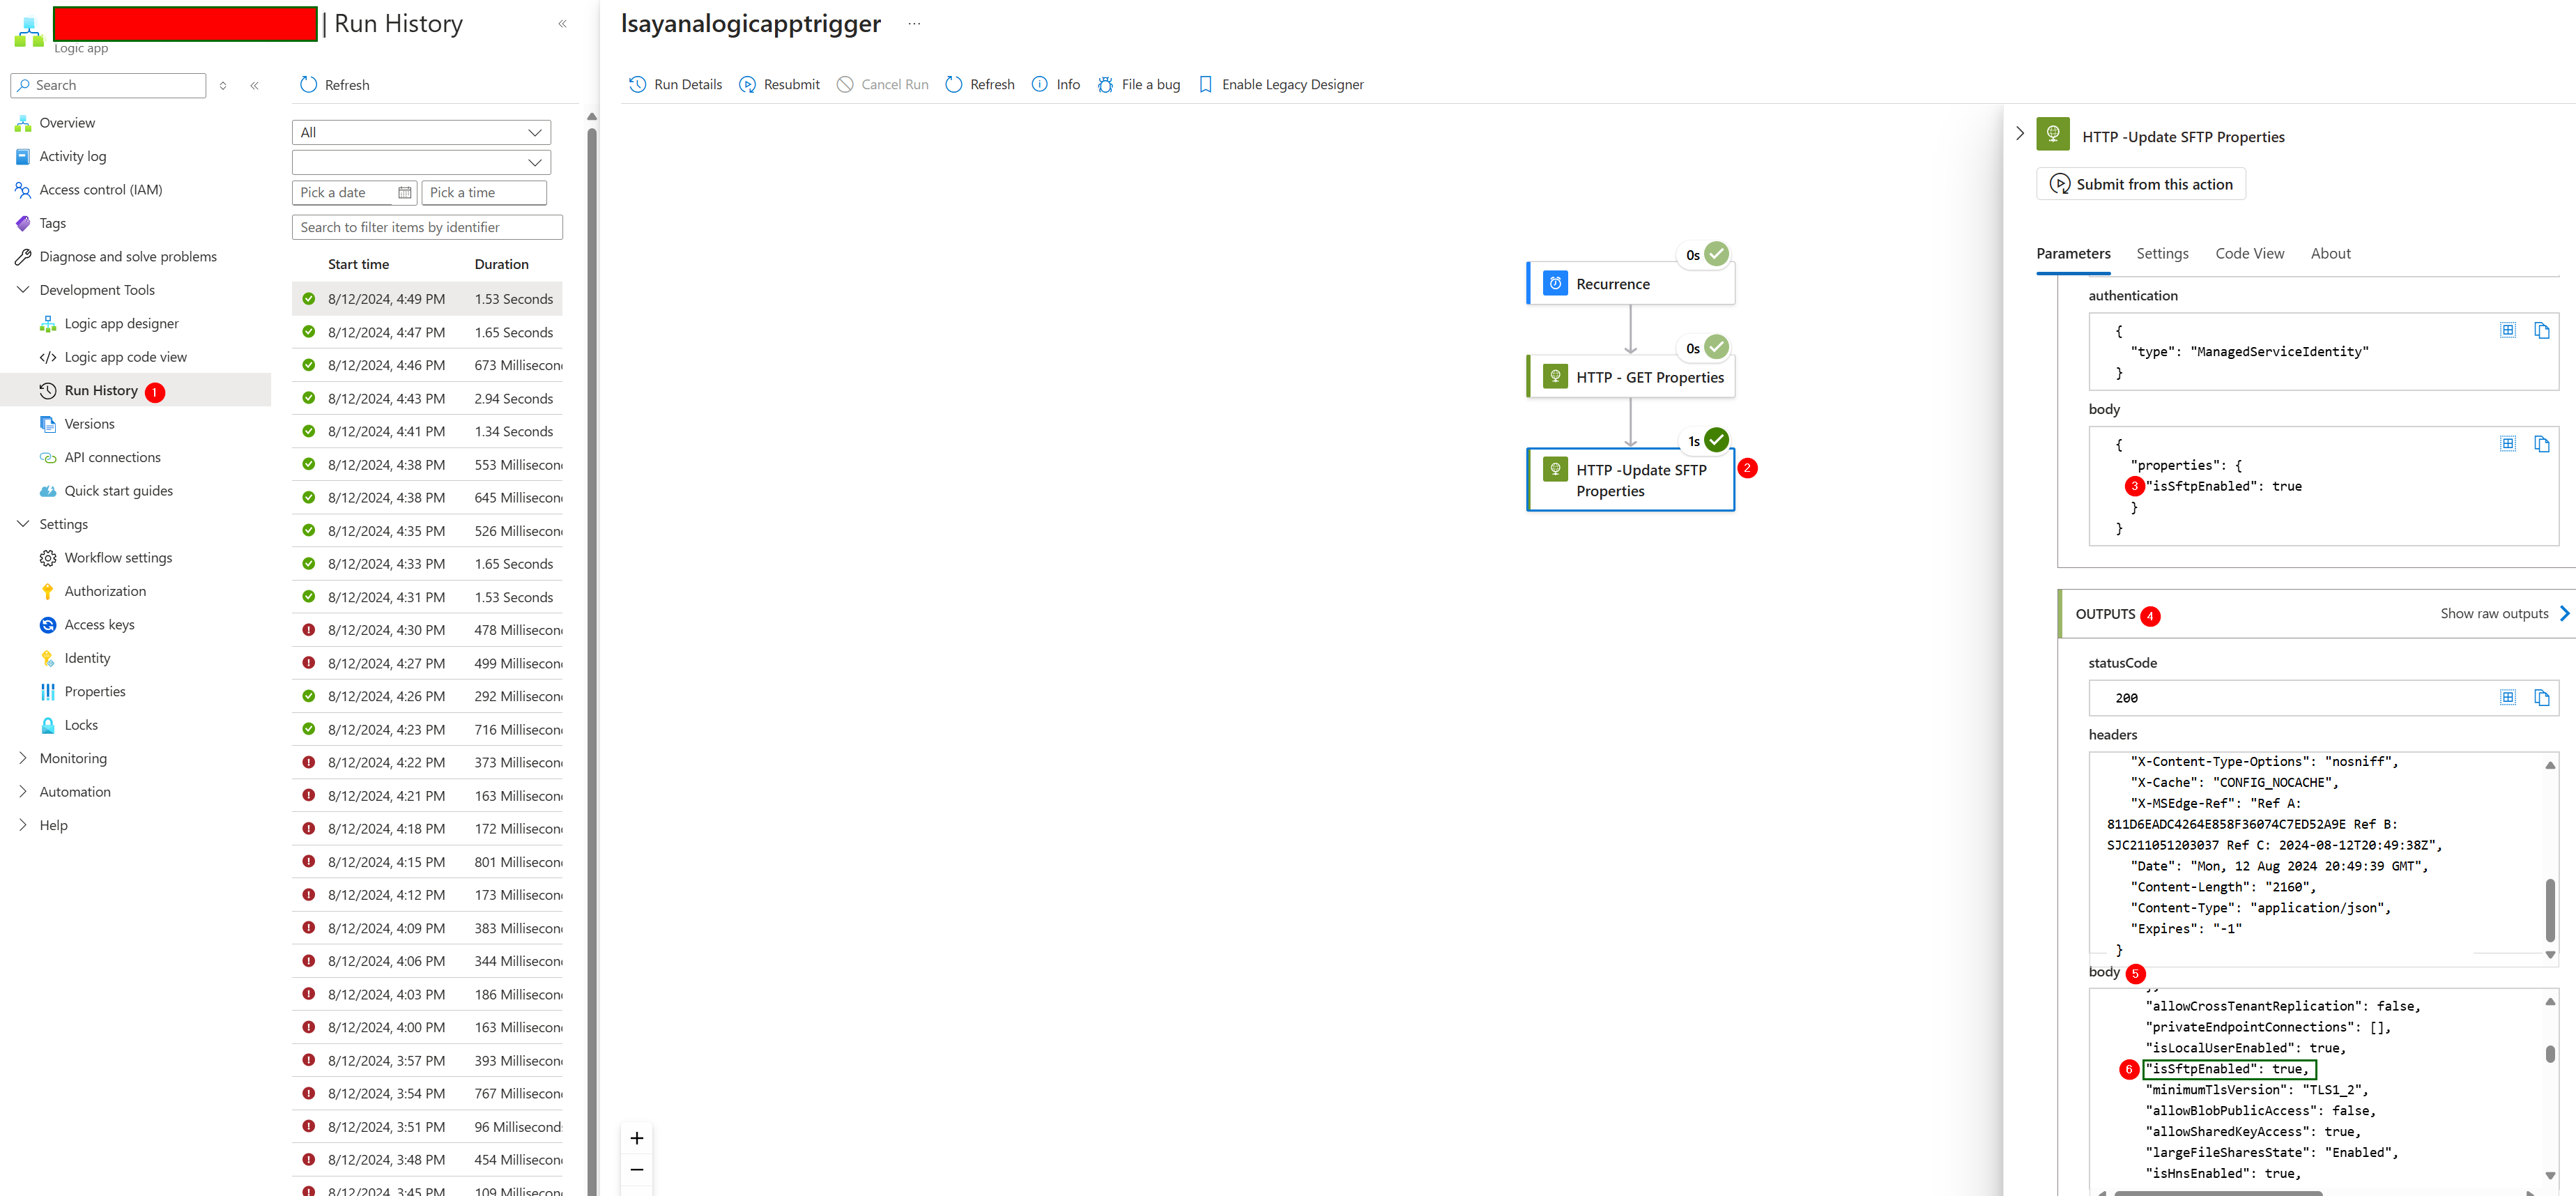Click Submit from this action
The height and width of the screenshot is (1196, 2576).
2141,184
